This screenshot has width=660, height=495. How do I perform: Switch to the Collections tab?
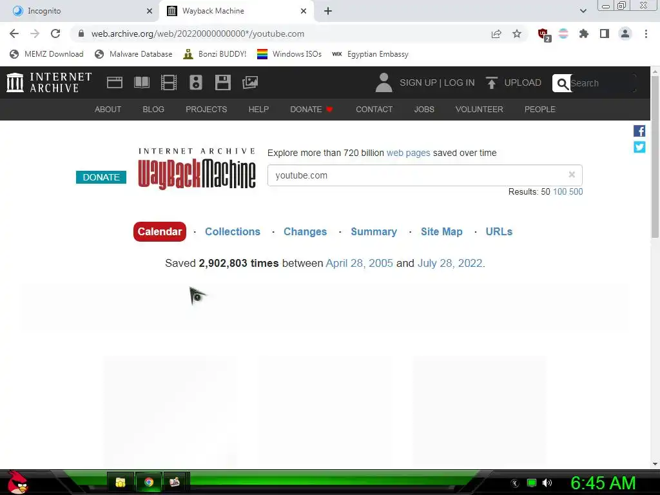tap(232, 231)
